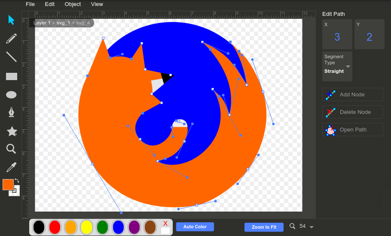391x236 pixels.
Task: Edit the Y coordinate field
Action: click(370, 34)
